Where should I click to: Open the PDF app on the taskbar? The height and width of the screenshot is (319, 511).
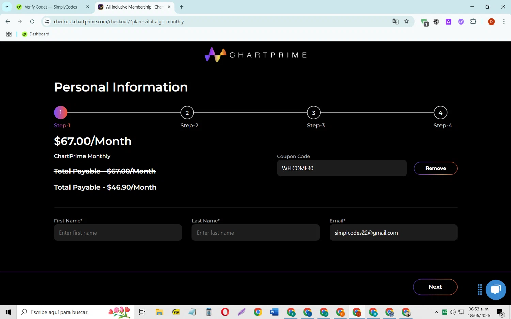[176, 312]
